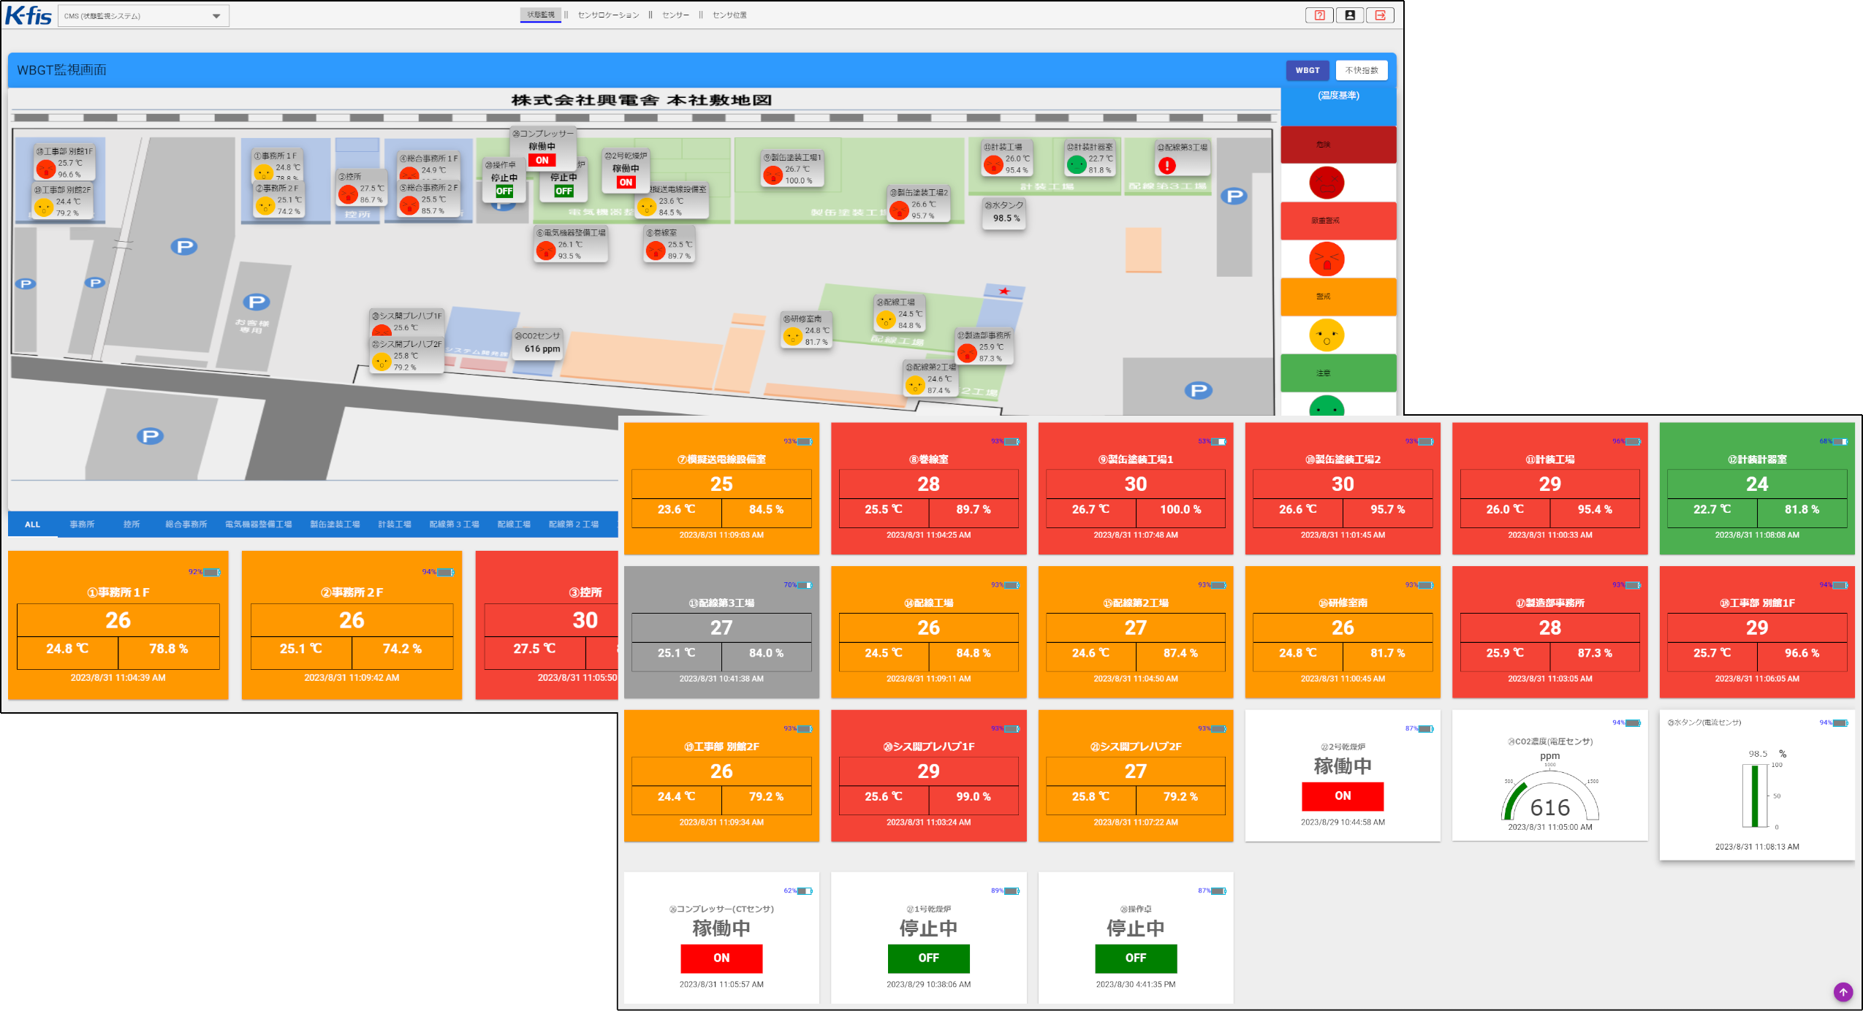Open the user account icon

1349,15
